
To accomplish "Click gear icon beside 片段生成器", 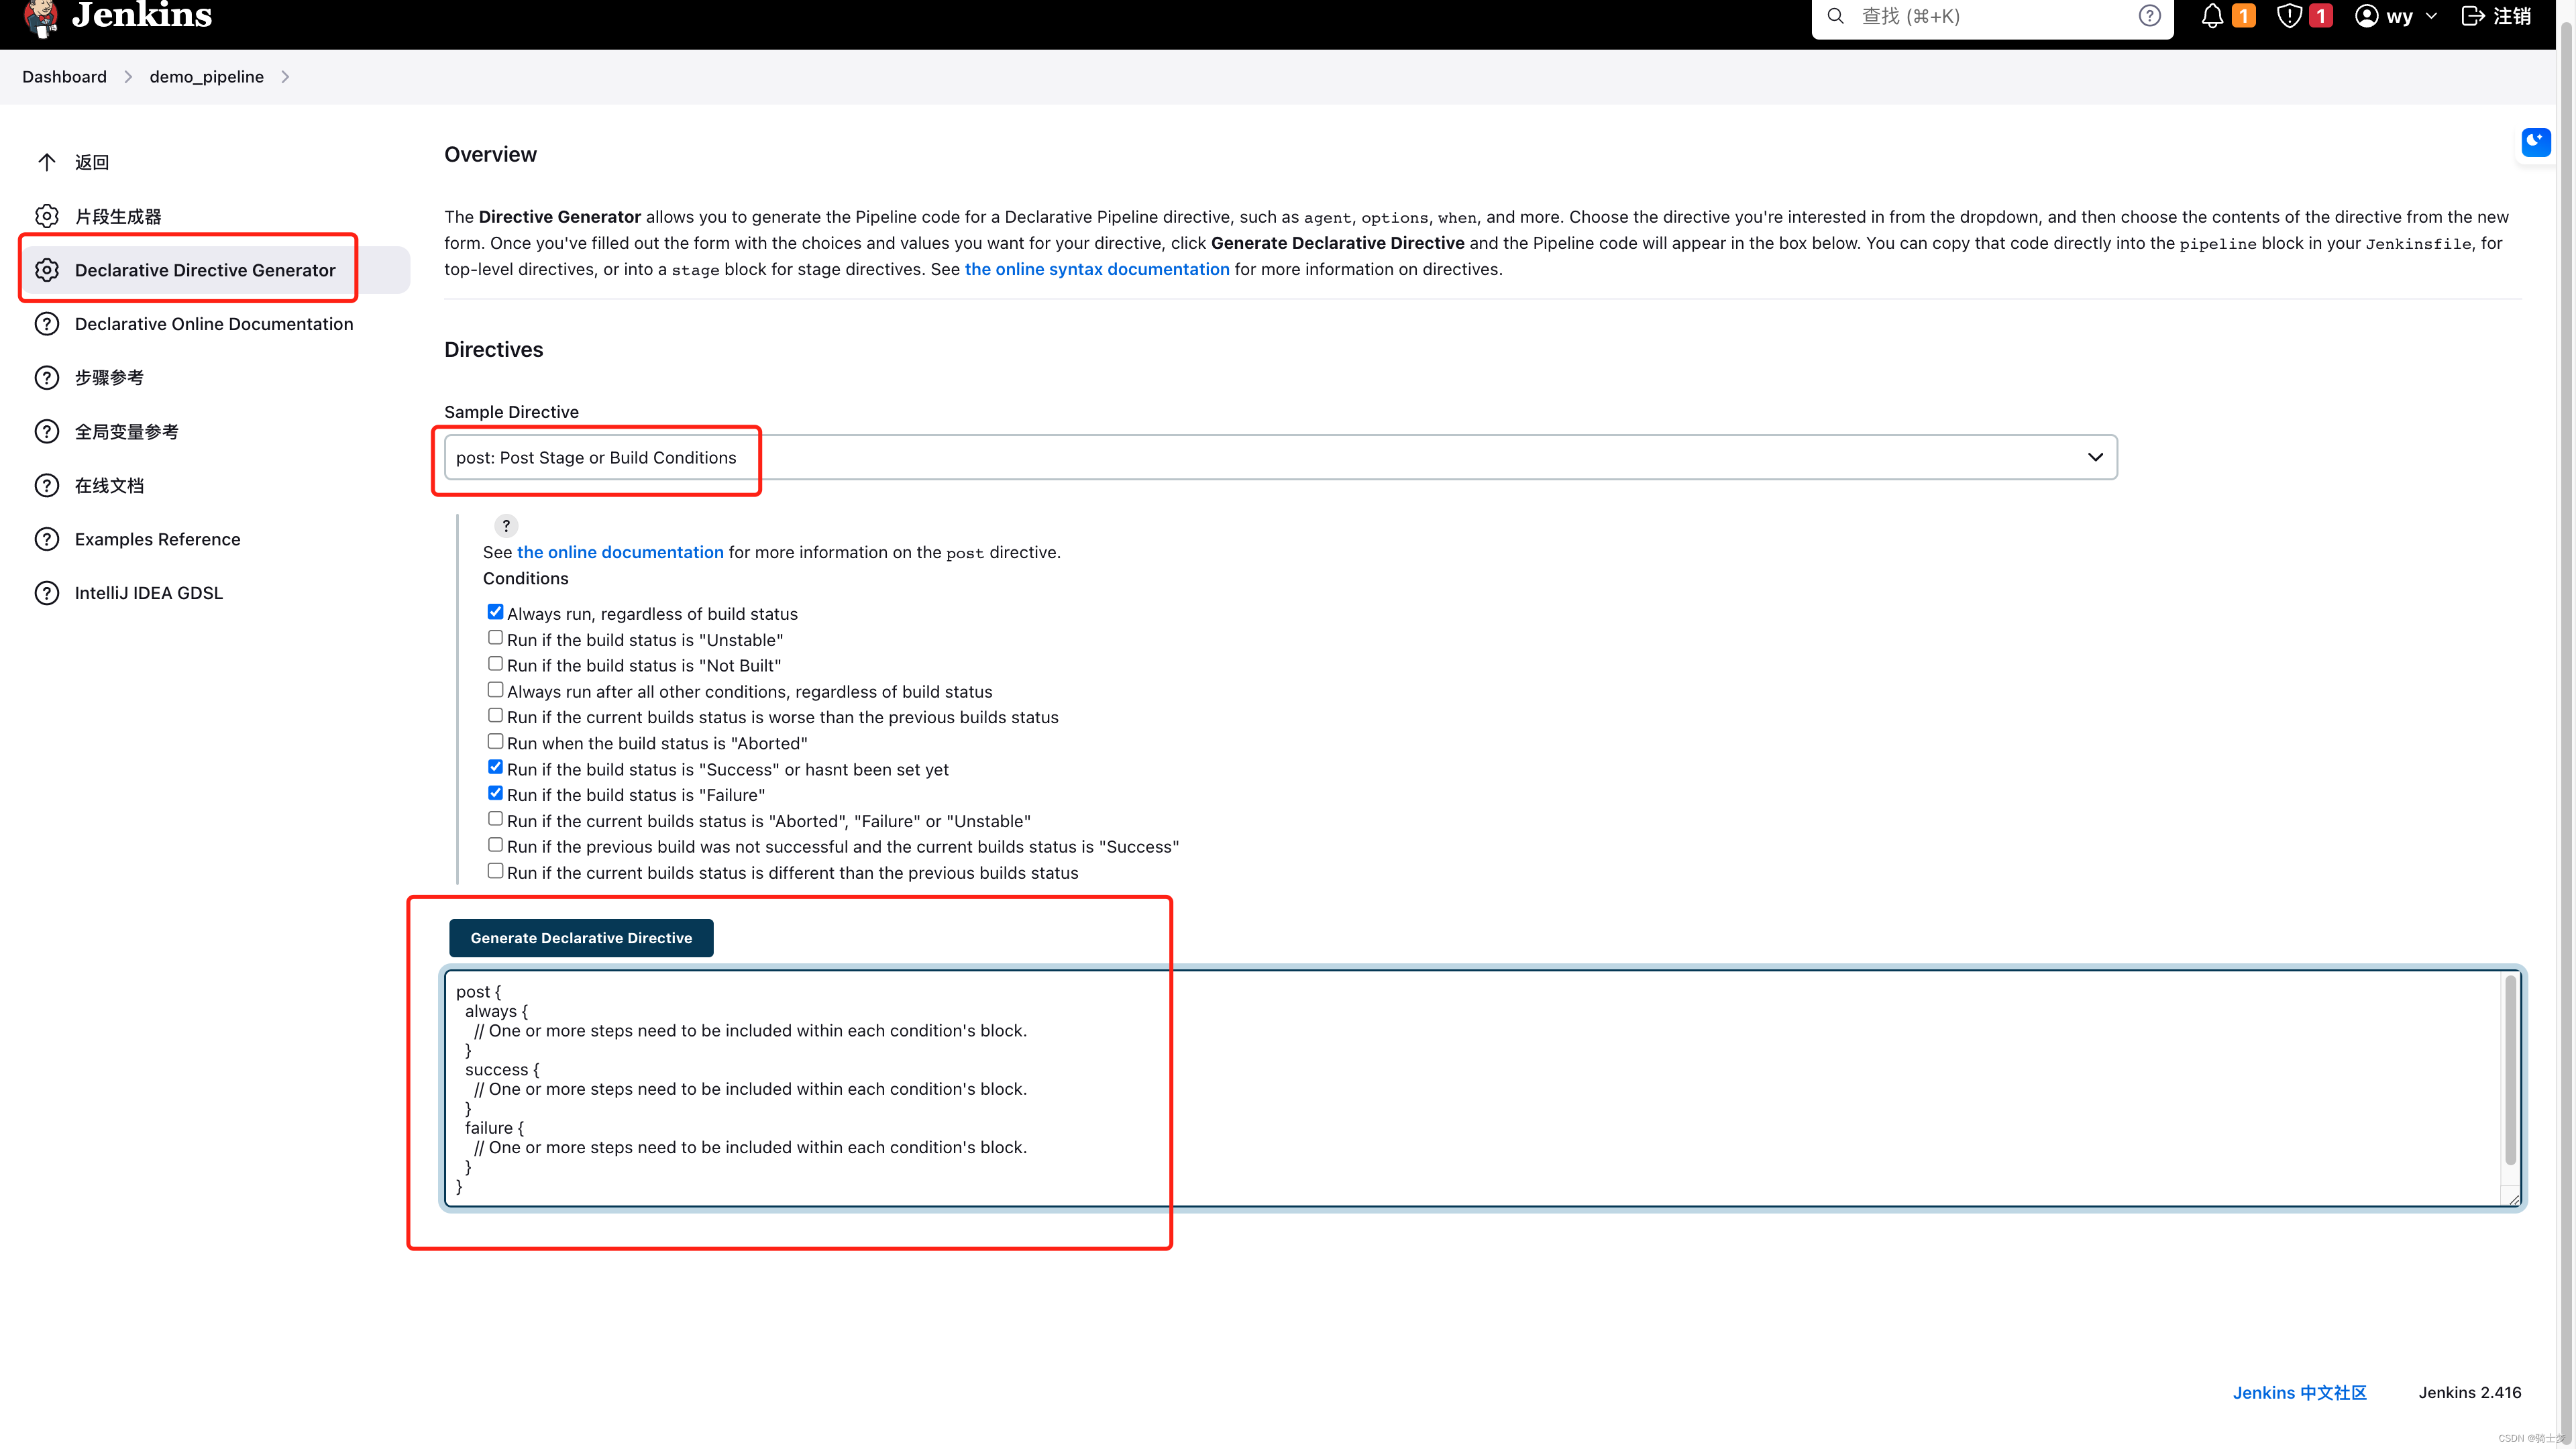I will 47,216.
